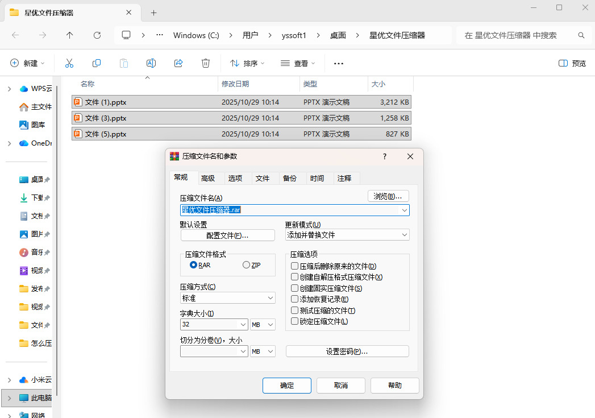This screenshot has height=418, width=595.
Task: Open WPS云 in the sidebar
Action: pos(36,89)
